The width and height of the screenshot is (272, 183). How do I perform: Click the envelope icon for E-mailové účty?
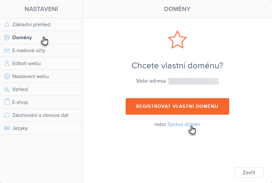[7, 51]
